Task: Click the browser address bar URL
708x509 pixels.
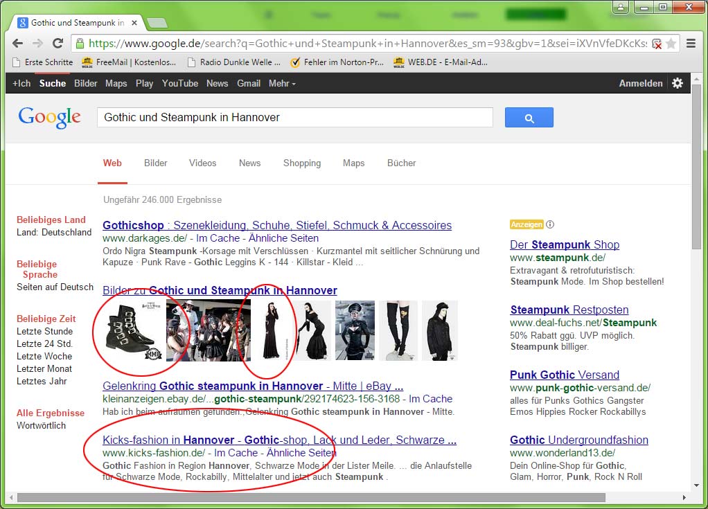Action: coord(368,44)
